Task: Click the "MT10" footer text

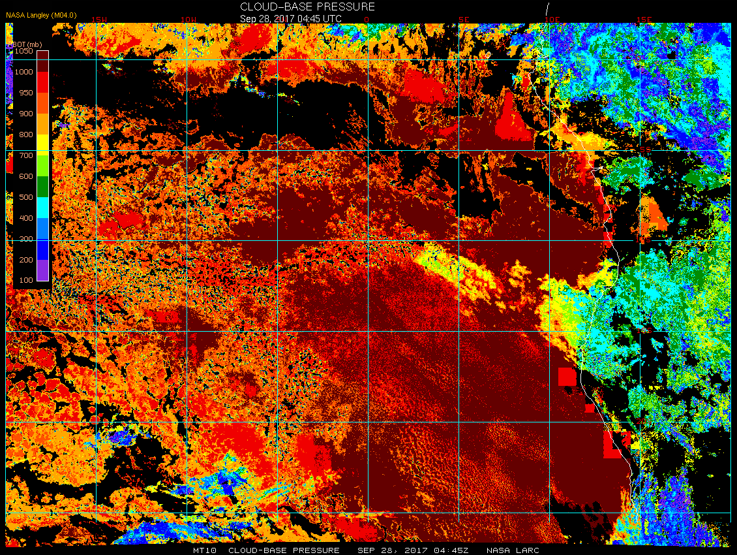Action: click(204, 550)
